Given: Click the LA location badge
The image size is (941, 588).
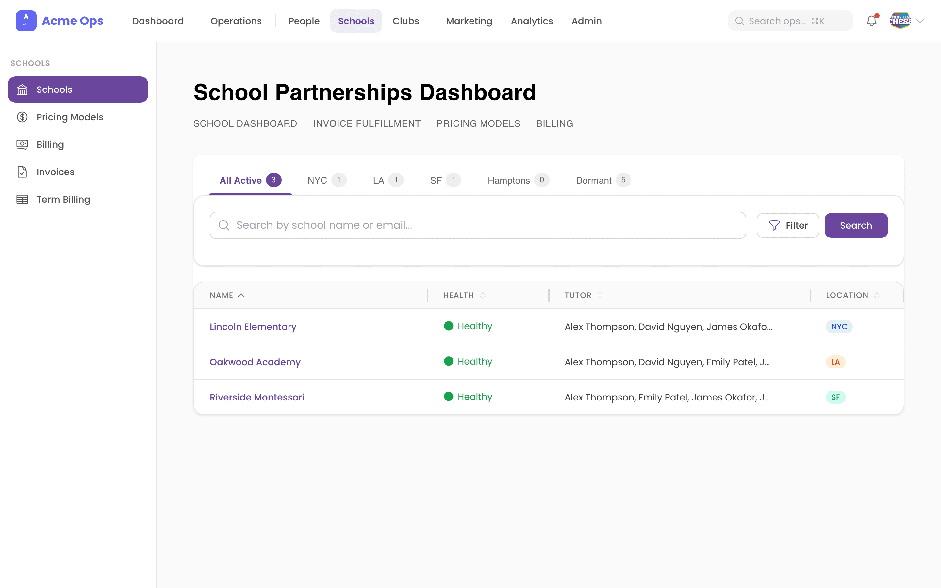Looking at the screenshot, I should click(835, 362).
